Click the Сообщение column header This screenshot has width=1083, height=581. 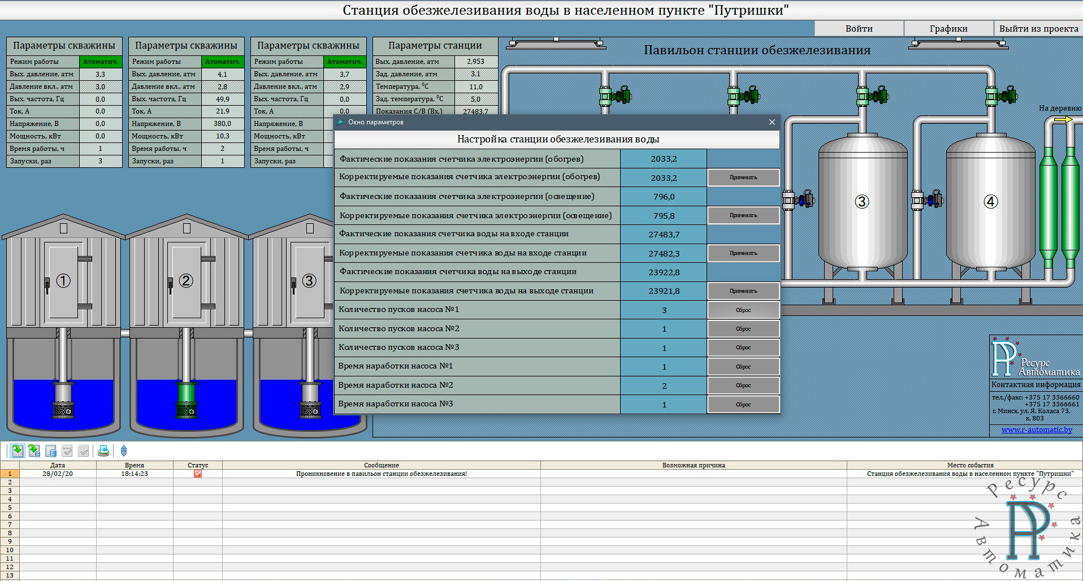coord(382,465)
